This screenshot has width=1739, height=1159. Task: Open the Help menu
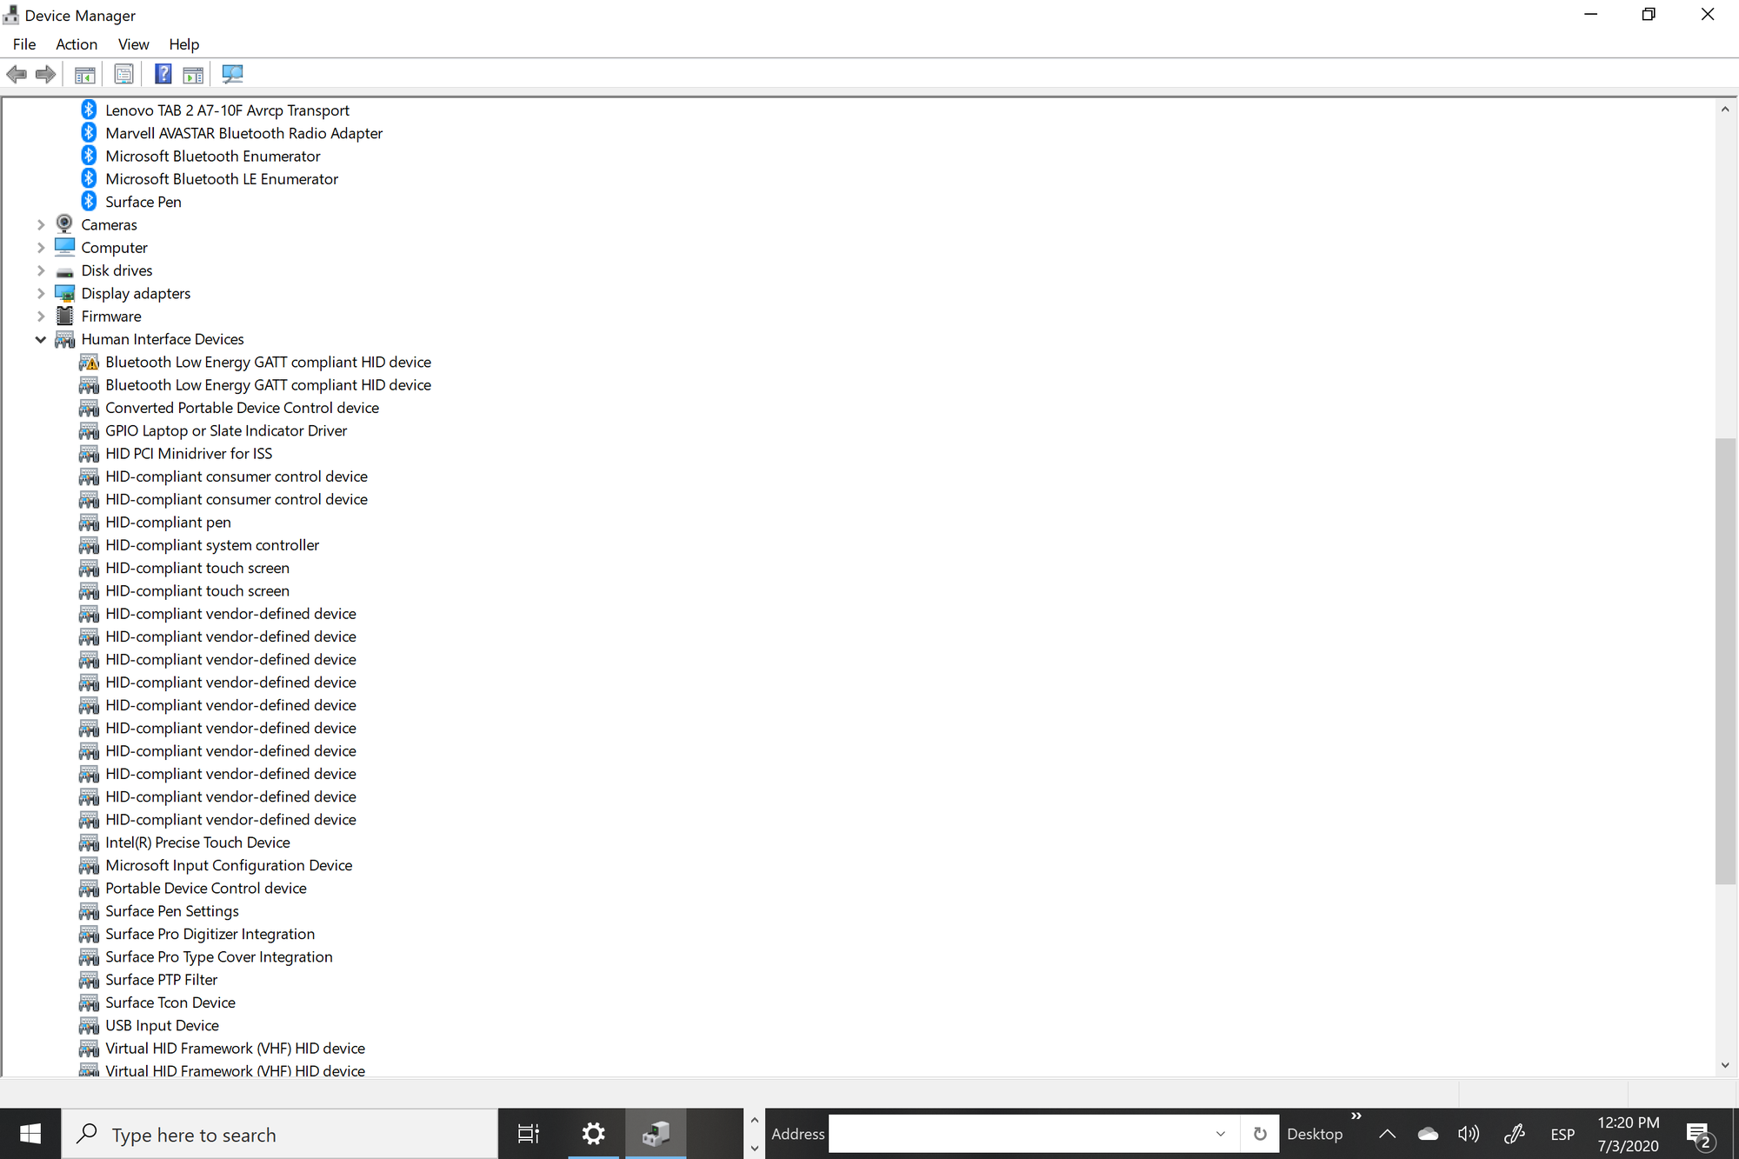184,44
